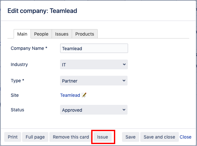Click the Close link at bottom right
This screenshot has width=197, height=146.
[x=186, y=137]
